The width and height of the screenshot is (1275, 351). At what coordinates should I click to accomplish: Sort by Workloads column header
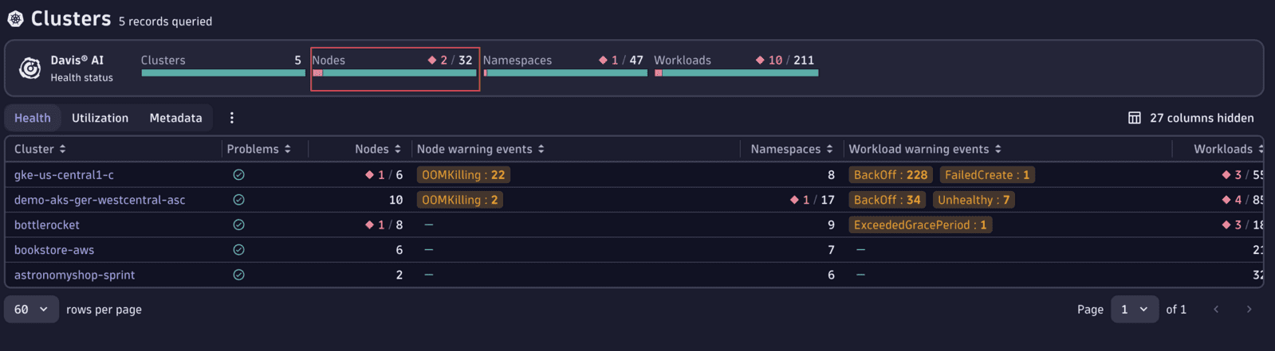(1228, 149)
